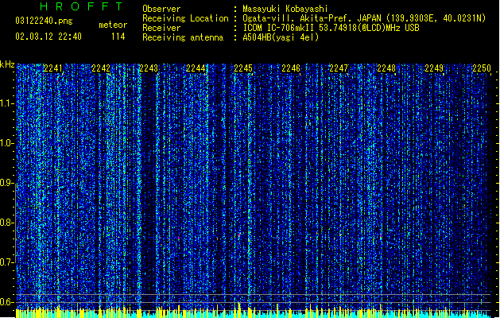The width and height of the screenshot is (500, 318).
Task: Click the 1.1 kHz axis label
Action: (x=6, y=103)
